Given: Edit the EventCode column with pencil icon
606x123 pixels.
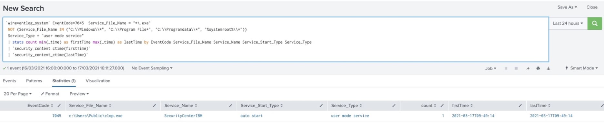Looking at the screenshot, I should [x=59, y=105].
